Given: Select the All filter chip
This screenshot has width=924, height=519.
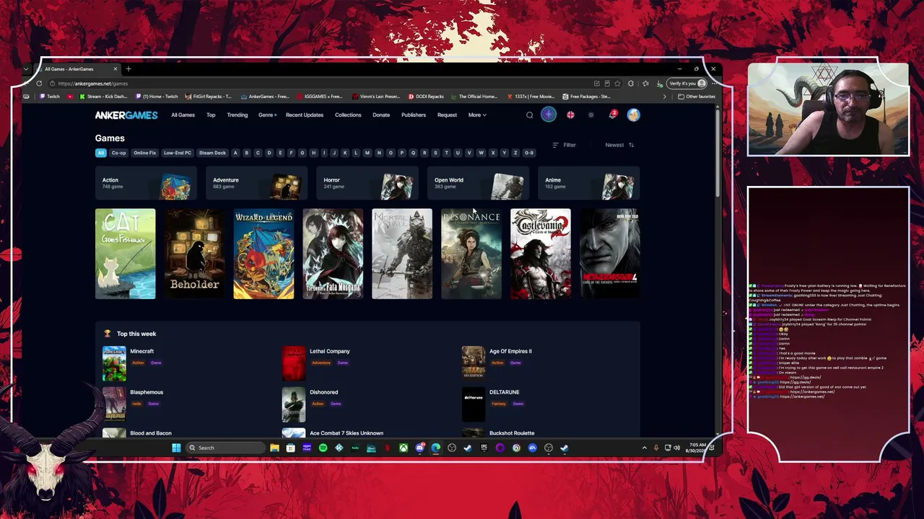Looking at the screenshot, I should coord(101,153).
